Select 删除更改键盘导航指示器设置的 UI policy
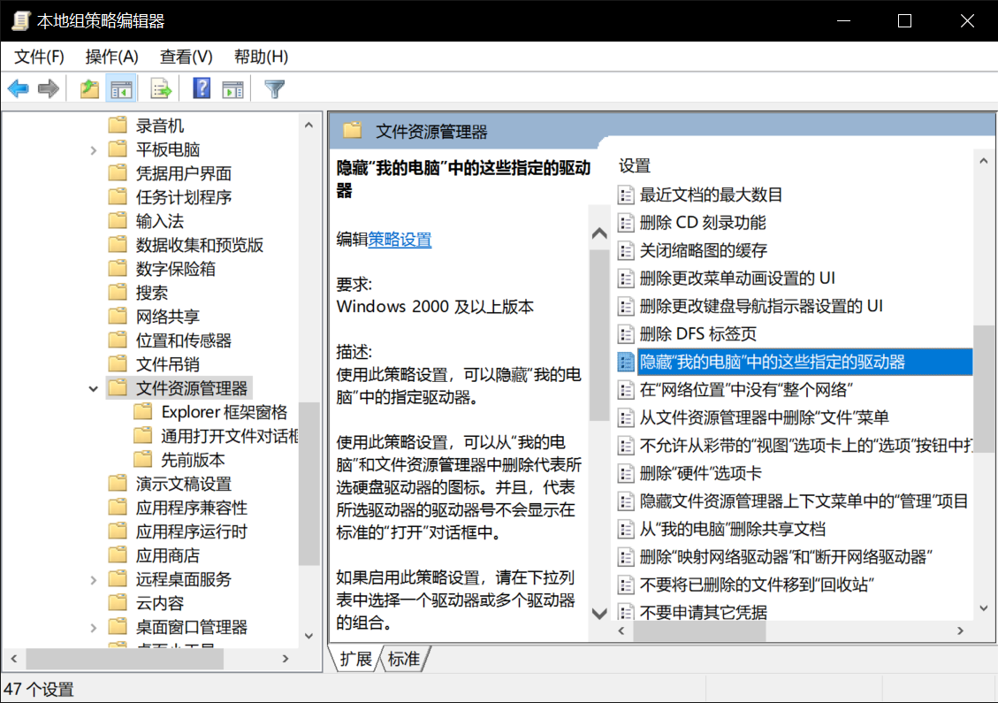The height and width of the screenshot is (703, 998). 760,306
